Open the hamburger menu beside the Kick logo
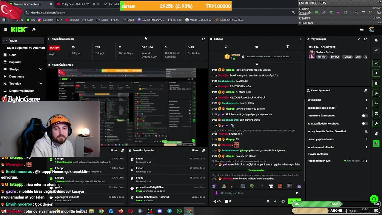Screen dimensions: 382x215 pos(6,30)
